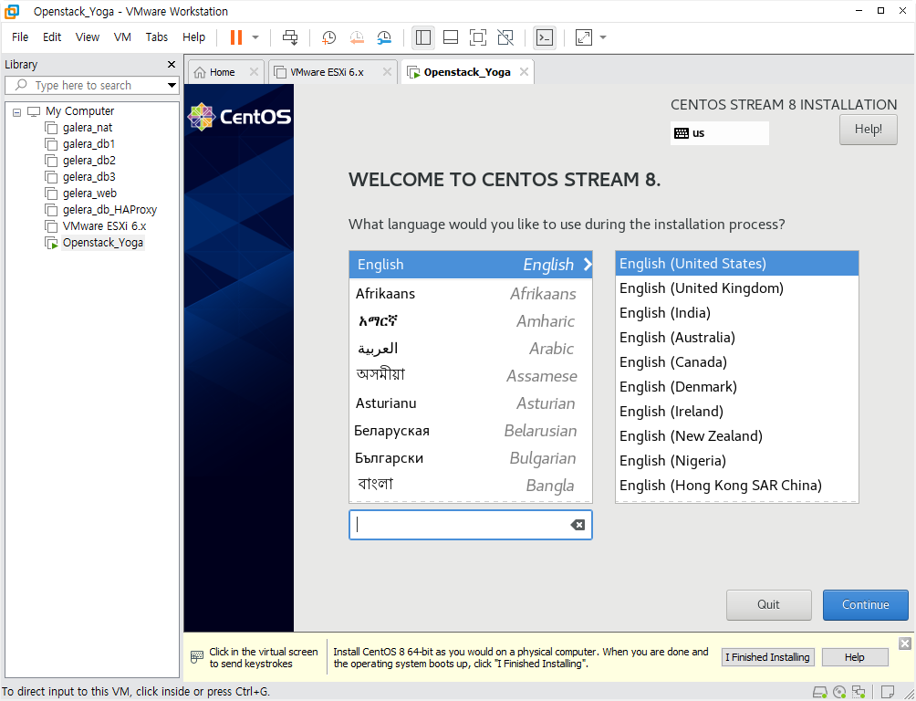916x701 pixels.
Task: Open the Snapshot Manager icon
Action: [384, 37]
